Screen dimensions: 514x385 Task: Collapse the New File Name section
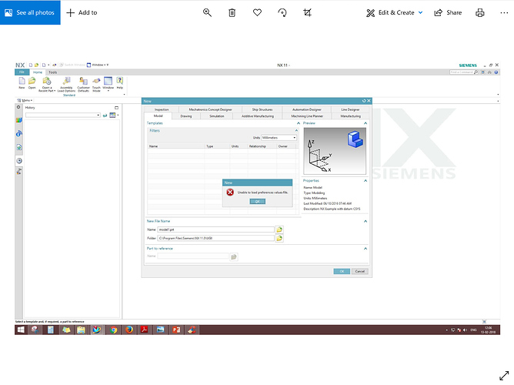365,221
